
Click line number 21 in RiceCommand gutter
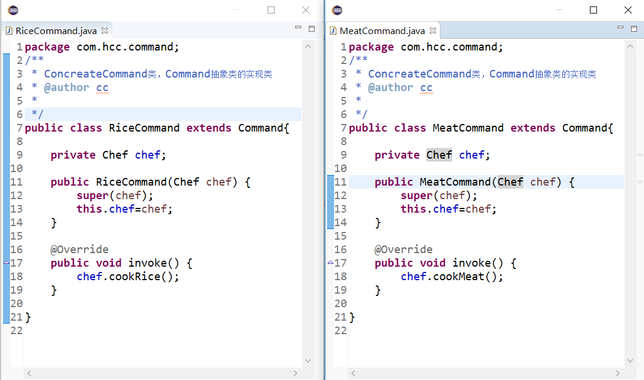(16, 317)
